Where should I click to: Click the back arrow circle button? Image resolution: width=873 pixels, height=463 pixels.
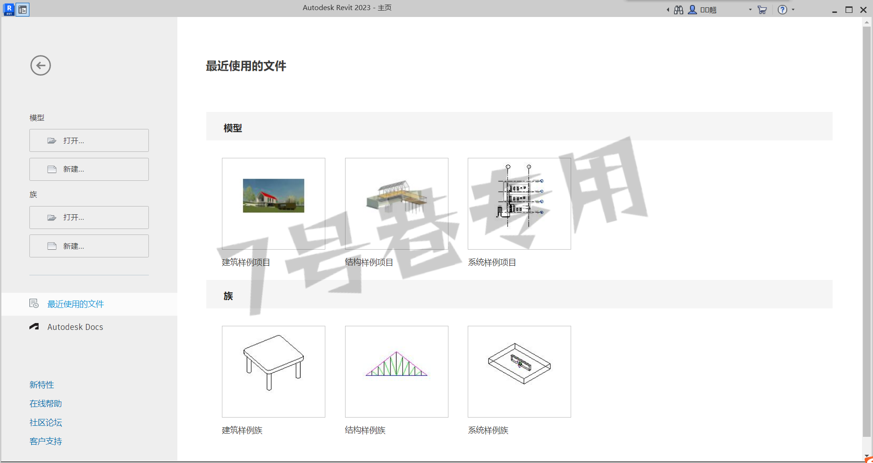tap(40, 65)
